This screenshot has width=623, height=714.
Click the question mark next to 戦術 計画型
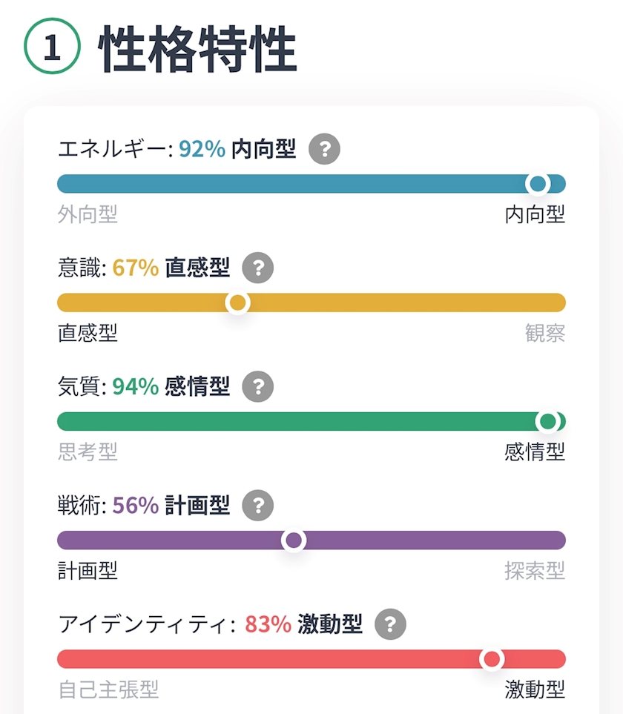click(x=258, y=506)
